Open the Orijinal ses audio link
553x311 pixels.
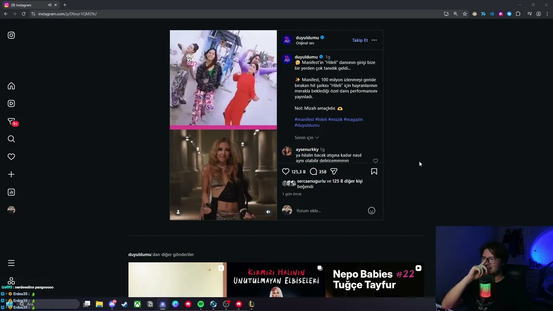[x=305, y=43]
